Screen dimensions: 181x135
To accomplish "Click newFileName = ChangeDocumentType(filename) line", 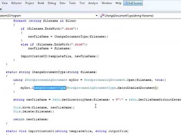I will pos(68,36).
